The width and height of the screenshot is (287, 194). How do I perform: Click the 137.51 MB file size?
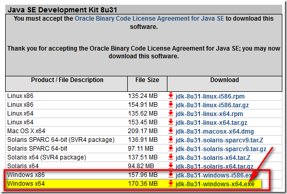point(143,157)
